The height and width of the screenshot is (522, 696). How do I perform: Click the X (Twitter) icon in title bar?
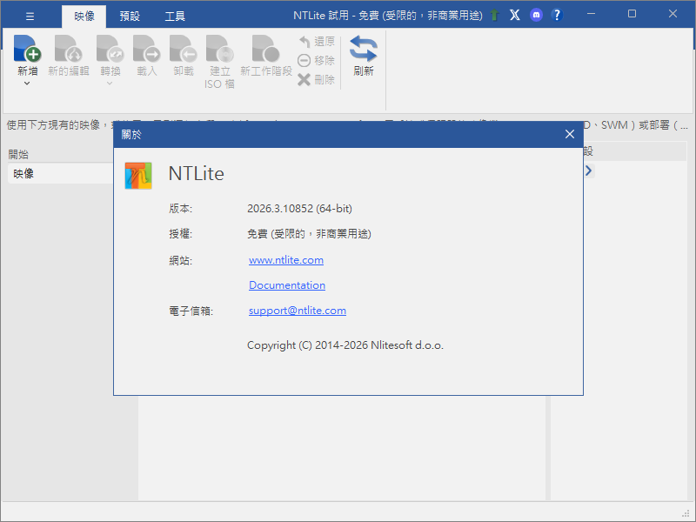click(515, 15)
